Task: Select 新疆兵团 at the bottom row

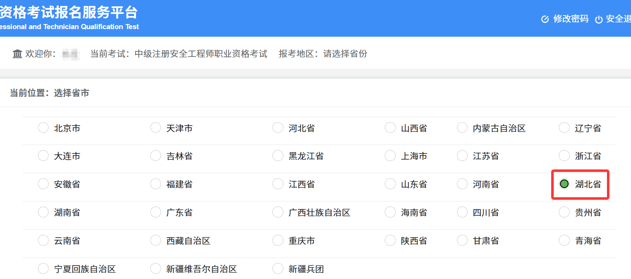Action: tap(277, 268)
